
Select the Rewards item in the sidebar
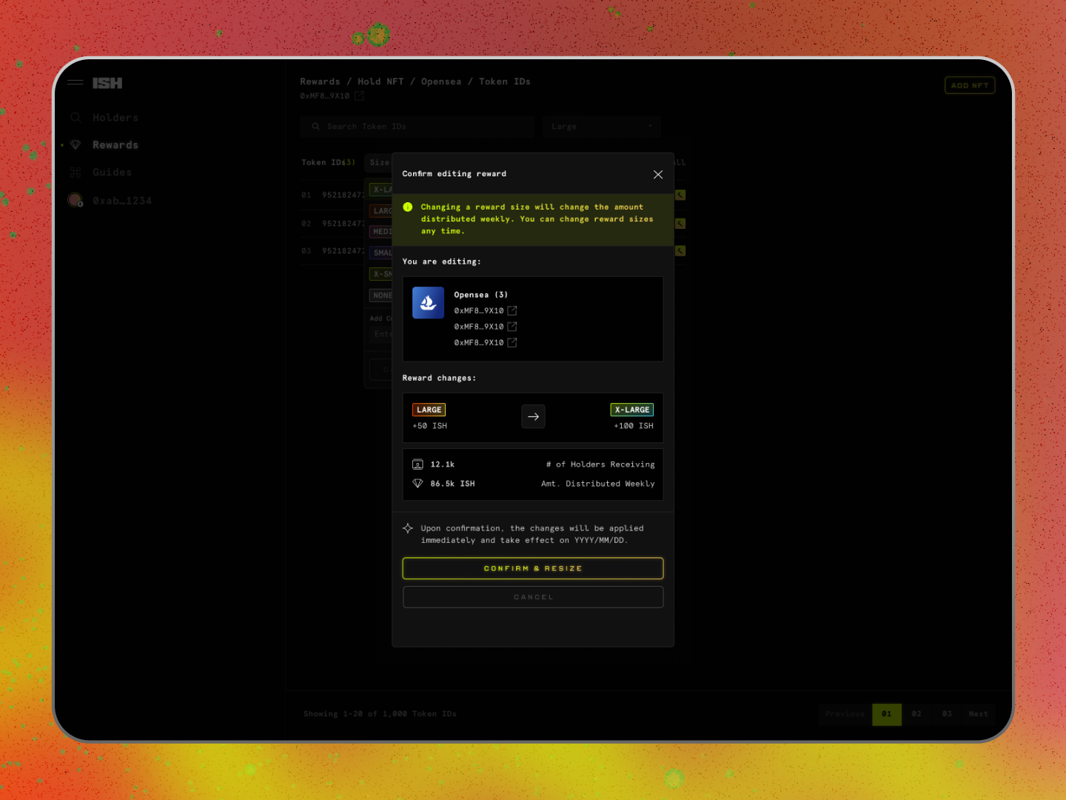[115, 144]
